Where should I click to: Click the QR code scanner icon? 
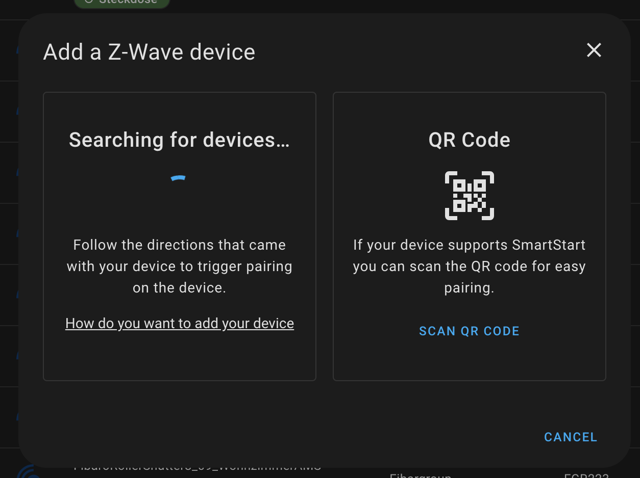469,196
